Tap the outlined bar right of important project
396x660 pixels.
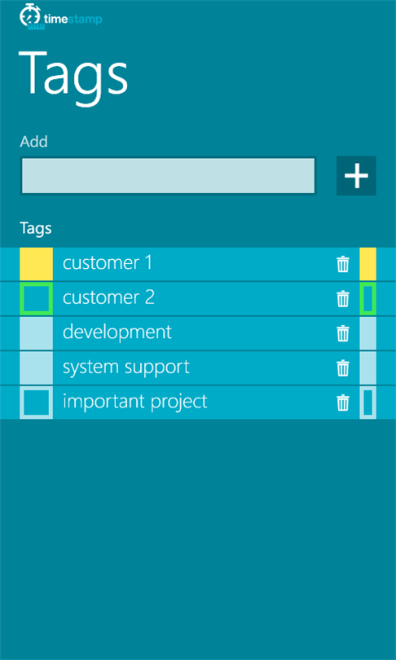point(367,403)
